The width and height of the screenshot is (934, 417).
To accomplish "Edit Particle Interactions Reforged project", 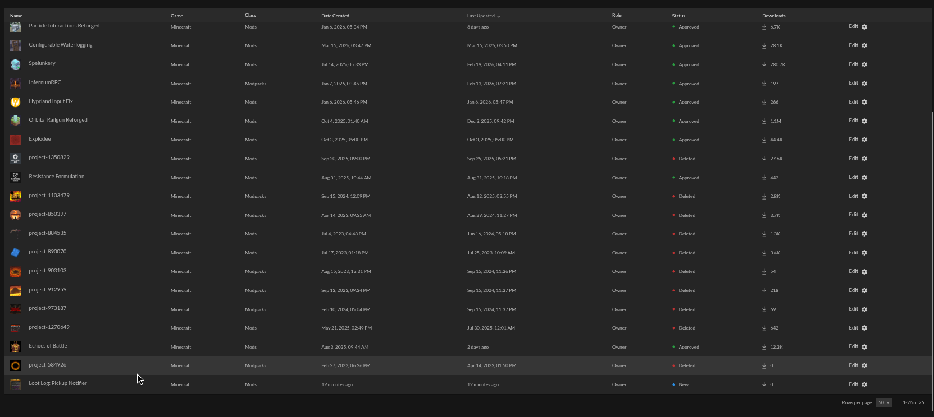I will (x=853, y=26).
